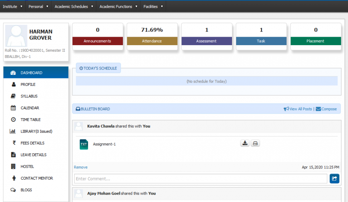Click the Syllabus book icon
This screenshot has width=348, height=202.
point(13,96)
